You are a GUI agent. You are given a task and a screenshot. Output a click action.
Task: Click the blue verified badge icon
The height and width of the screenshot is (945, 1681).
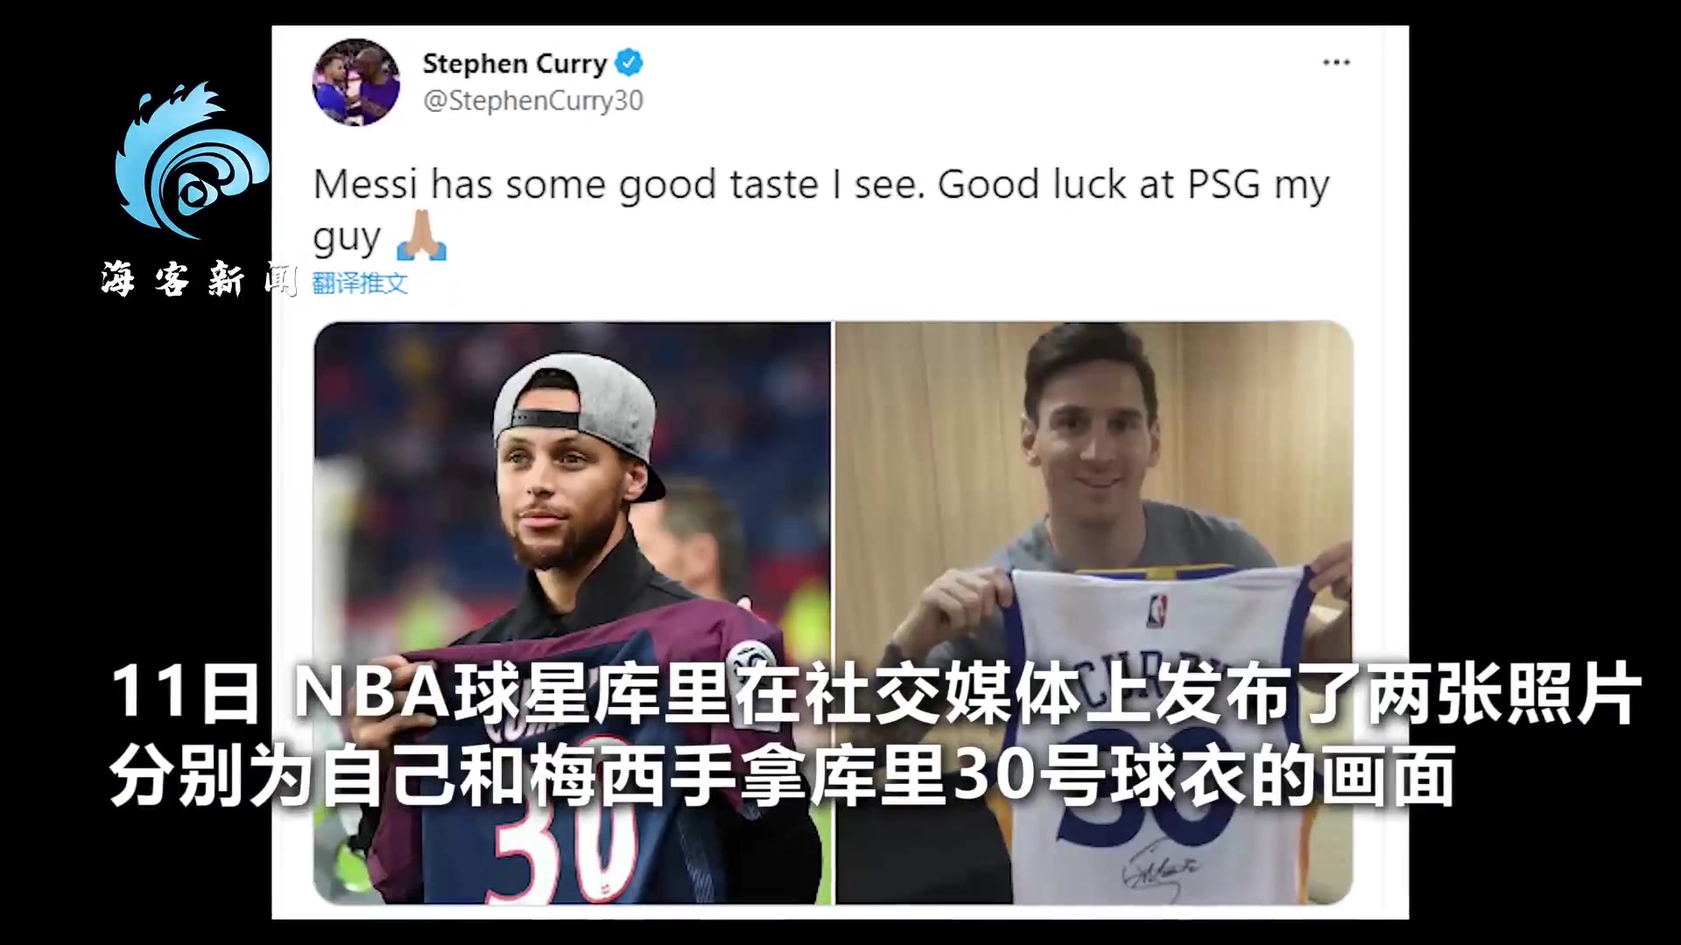point(629,63)
